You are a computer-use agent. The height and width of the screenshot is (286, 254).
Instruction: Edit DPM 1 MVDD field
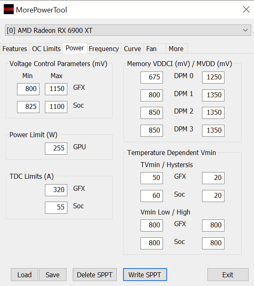coord(213,95)
